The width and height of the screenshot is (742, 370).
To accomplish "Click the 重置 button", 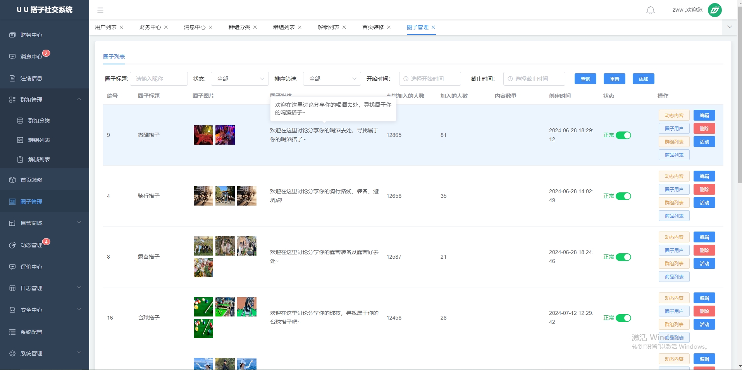I will (615, 79).
